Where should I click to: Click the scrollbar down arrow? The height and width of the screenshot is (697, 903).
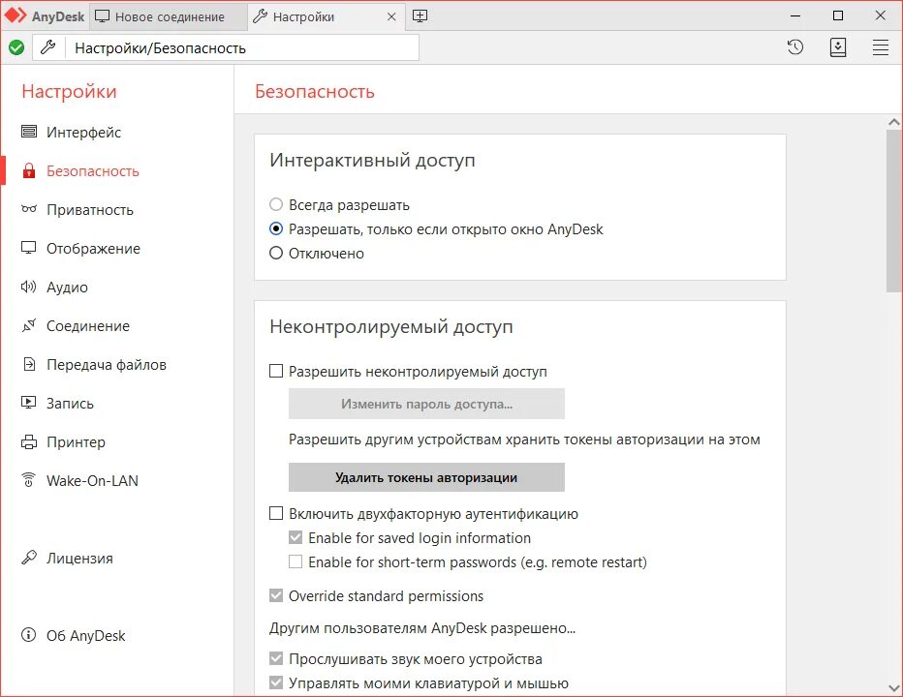coord(893,687)
